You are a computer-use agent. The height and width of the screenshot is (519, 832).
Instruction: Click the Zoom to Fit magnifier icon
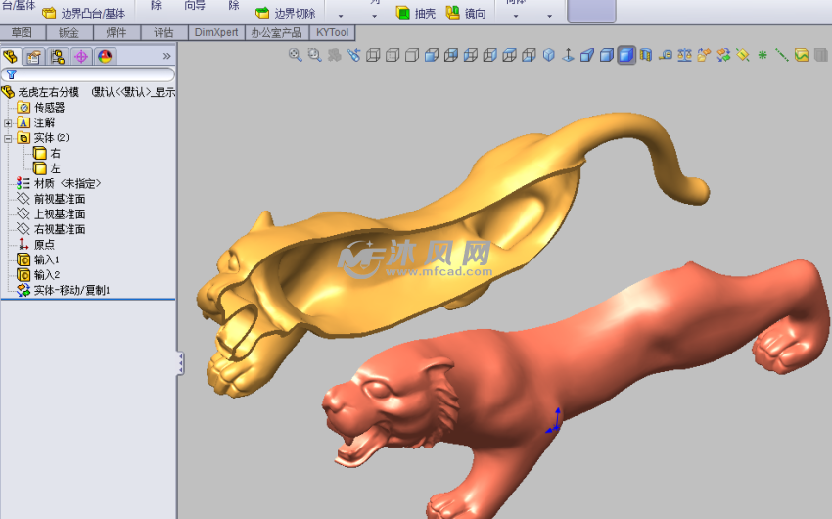tap(295, 55)
